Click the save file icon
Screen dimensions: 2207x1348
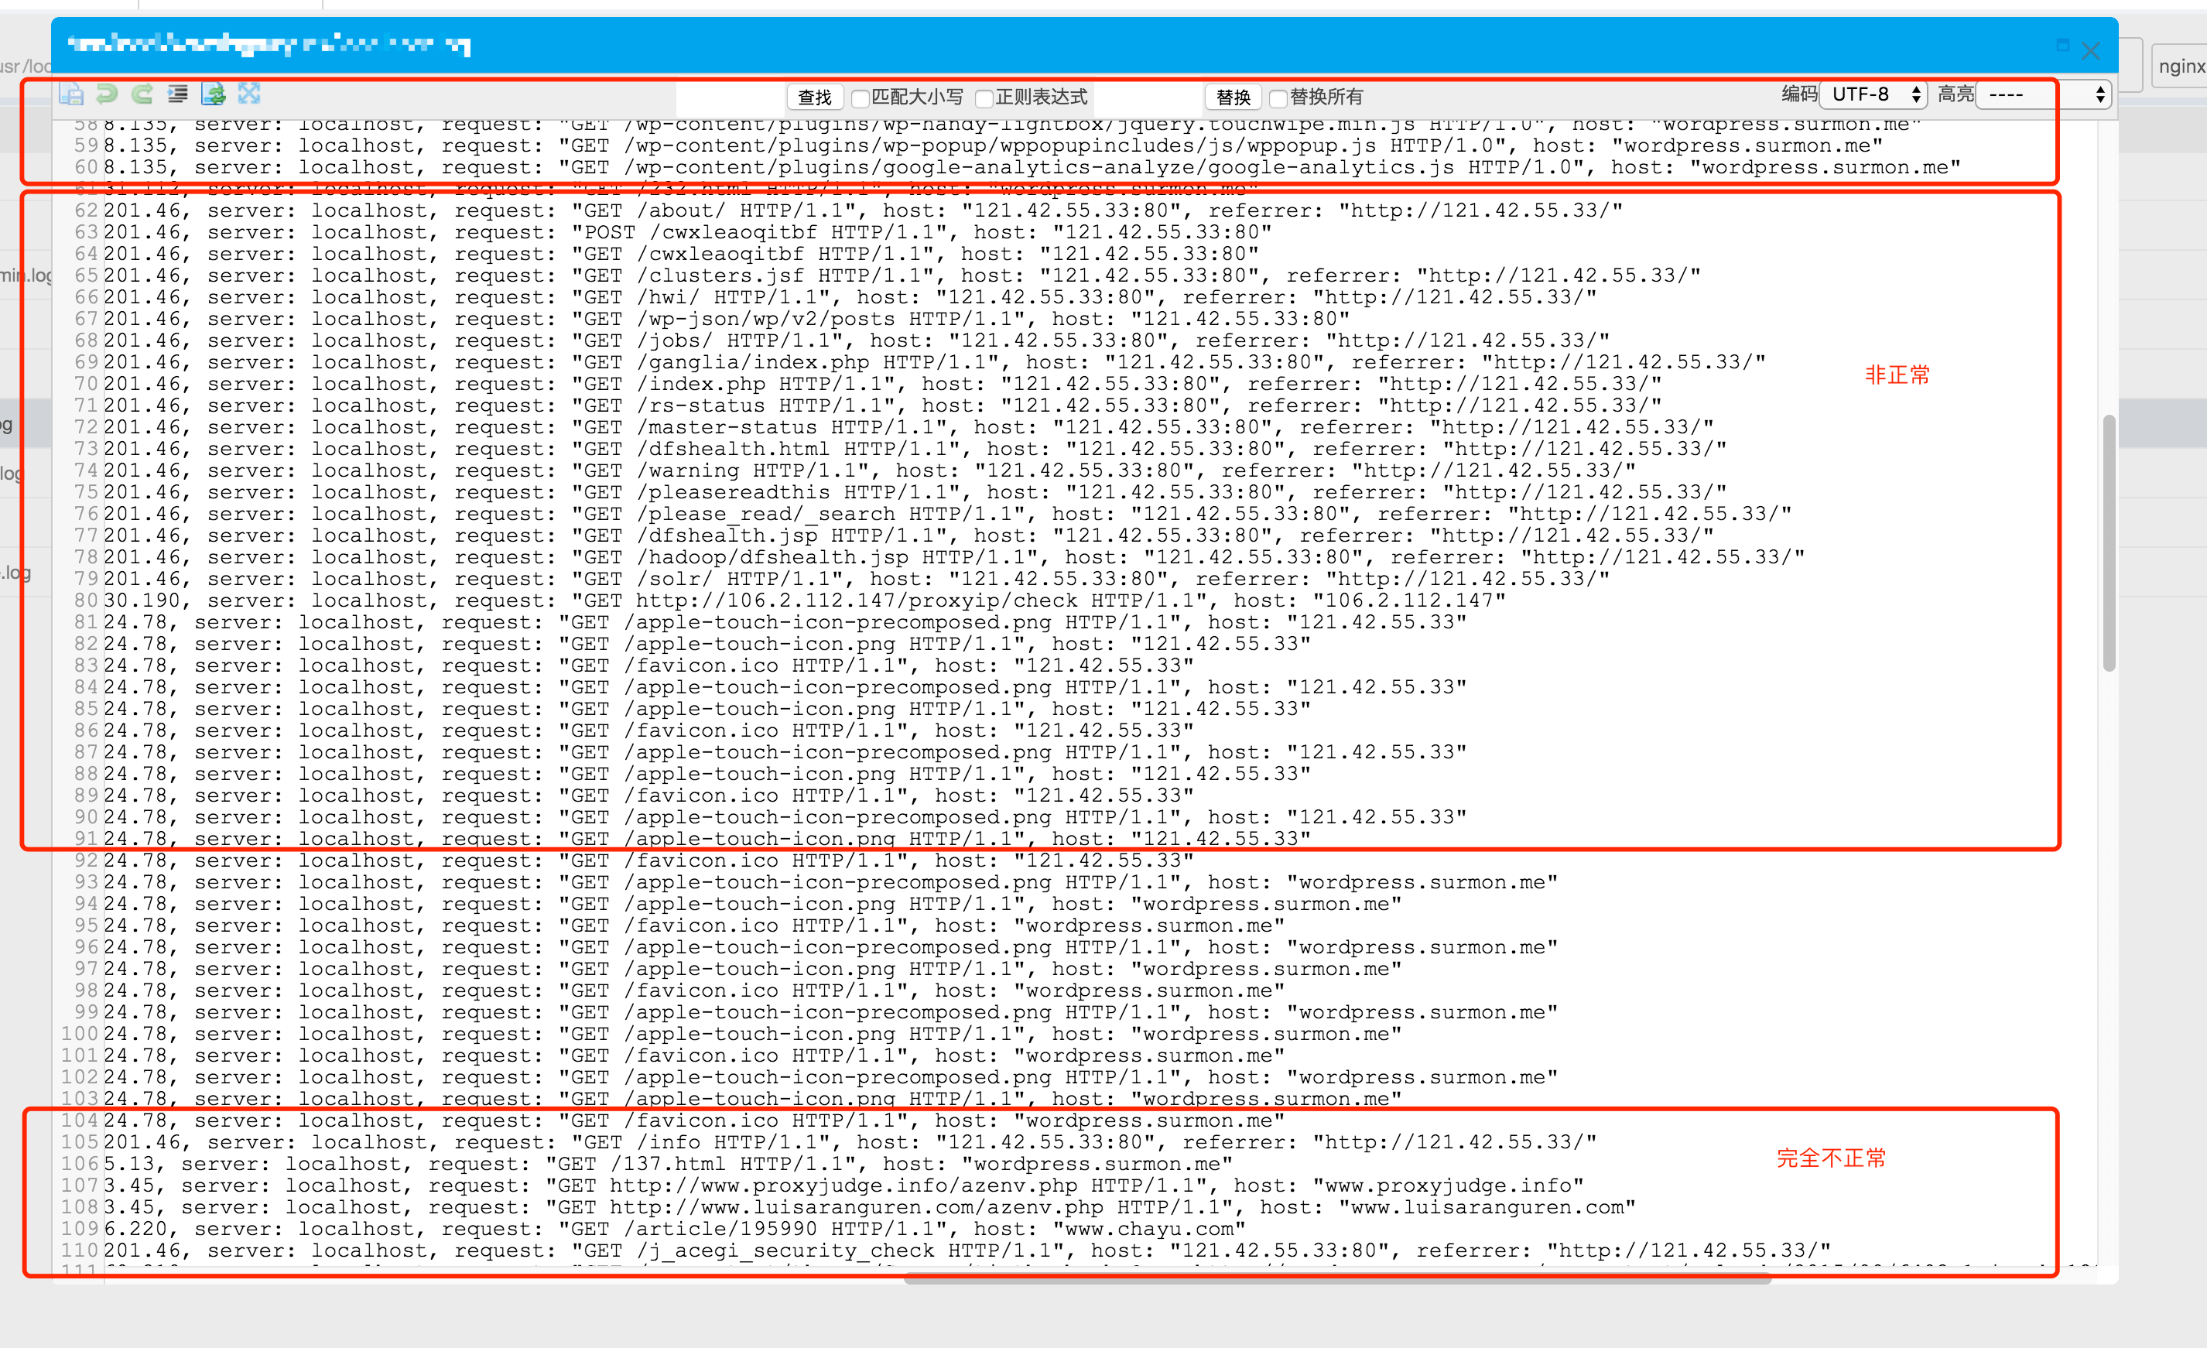[x=70, y=94]
